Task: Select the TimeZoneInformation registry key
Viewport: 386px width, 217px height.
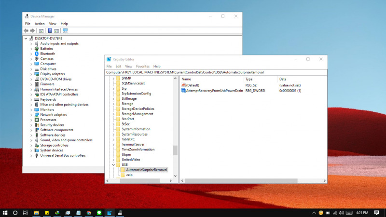Action: coord(138,149)
